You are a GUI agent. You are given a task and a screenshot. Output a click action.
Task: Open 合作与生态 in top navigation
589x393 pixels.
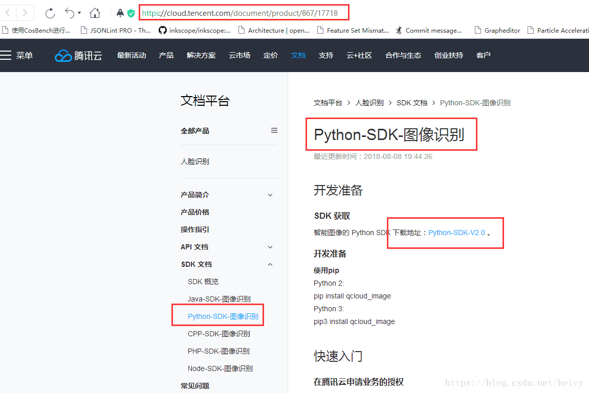click(403, 56)
